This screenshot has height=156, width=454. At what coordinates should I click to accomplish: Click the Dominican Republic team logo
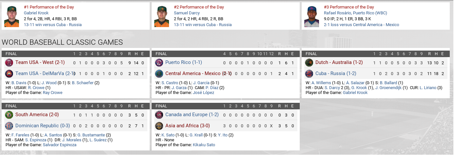[x=9, y=126]
